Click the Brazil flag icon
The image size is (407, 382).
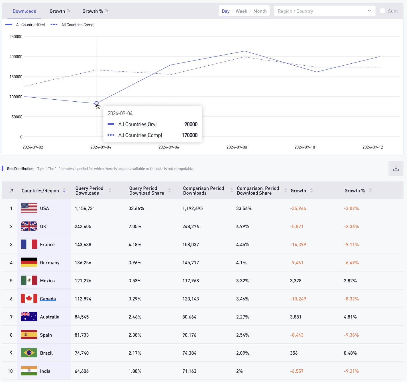pos(29,353)
